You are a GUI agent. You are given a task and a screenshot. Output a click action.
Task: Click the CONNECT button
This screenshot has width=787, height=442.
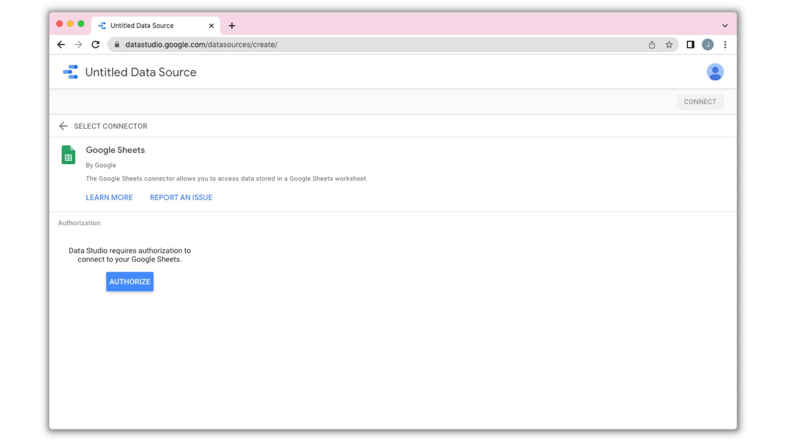pyautogui.click(x=700, y=101)
